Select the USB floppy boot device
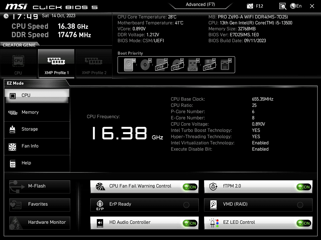This screenshot has width=321, height=240. (x=209, y=65)
